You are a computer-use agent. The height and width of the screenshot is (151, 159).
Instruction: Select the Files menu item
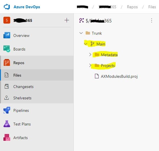coord(37,75)
